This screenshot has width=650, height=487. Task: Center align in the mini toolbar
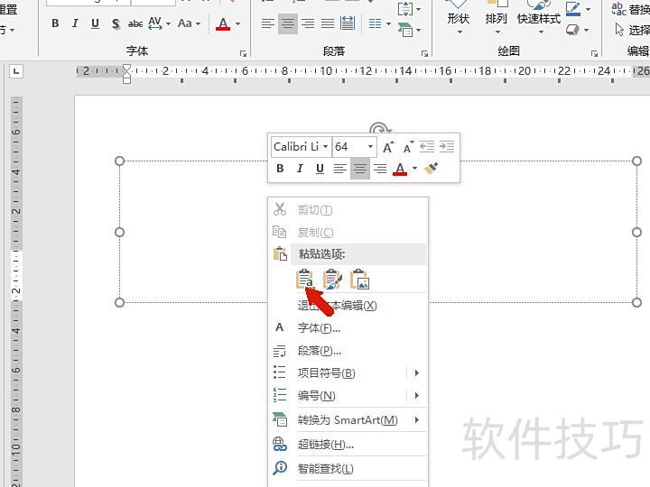pos(360,169)
